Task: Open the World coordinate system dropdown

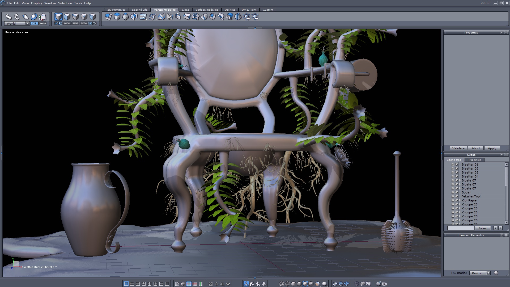Action: pos(27,23)
